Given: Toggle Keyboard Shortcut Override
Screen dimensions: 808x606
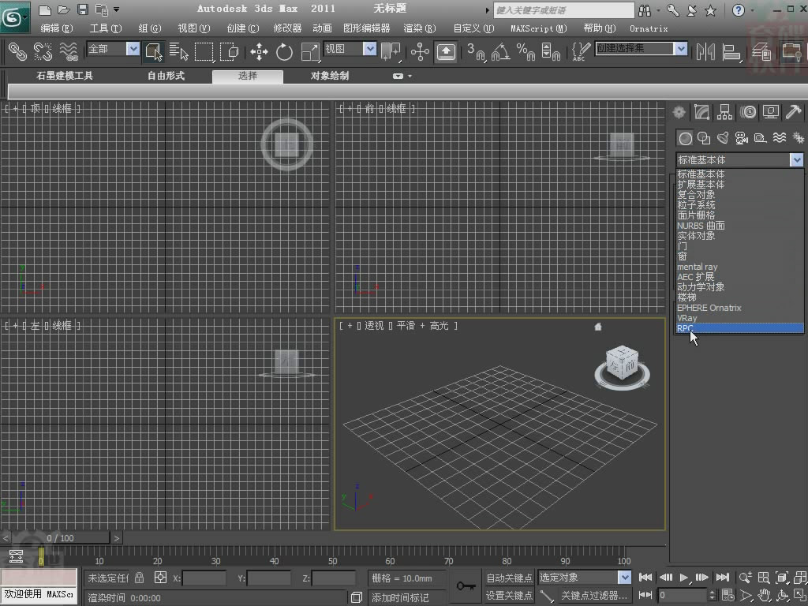Looking at the screenshot, I should (x=446, y=51).
